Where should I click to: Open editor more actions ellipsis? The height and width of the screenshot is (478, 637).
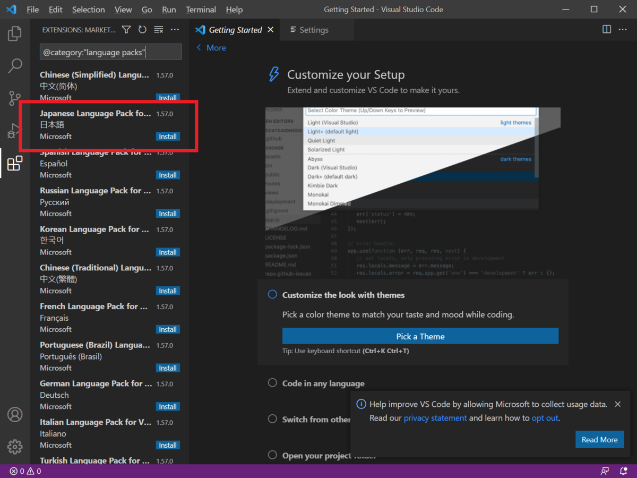click(623, 30)
